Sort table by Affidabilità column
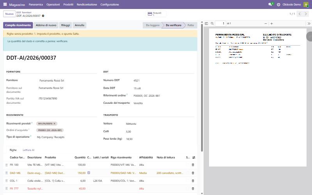Image resolution: width=312 pixels, height=195 pixels. point(146,158)
